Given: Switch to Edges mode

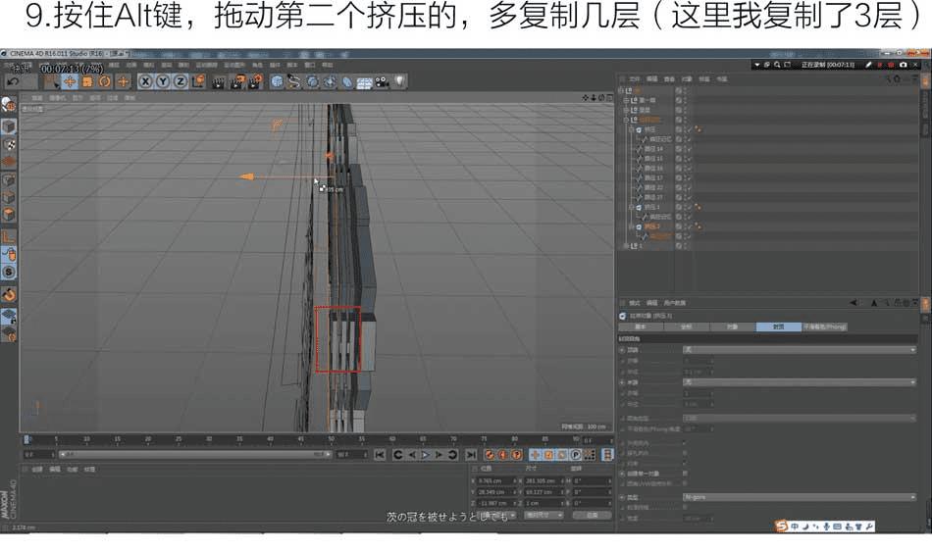Looking at the screenshot, I should pos(8,197).
